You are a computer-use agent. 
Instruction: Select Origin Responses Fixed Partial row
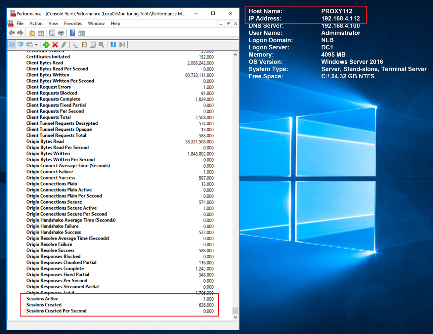click(x=120, y=275)
